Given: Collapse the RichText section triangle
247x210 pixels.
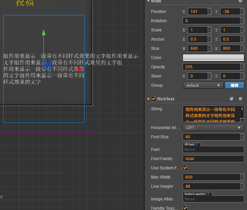Looking at the screenshot, I should [x=148, y=99].
